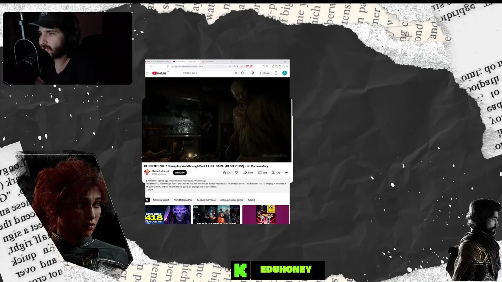Screen dimensions: 502x282
Task: Click the webcam feed overlay
Action: click(x=67, y=48)
